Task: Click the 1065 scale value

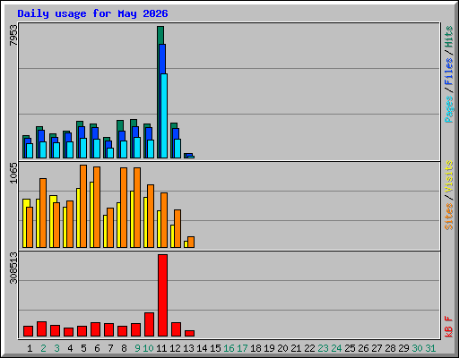Action: tap(13, 173)
